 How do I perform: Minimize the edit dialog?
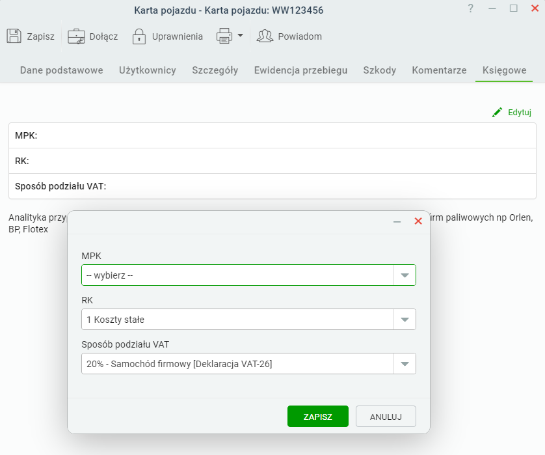(x=397, y=221)
